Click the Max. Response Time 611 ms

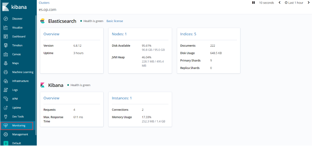click(x=78, y=117)
